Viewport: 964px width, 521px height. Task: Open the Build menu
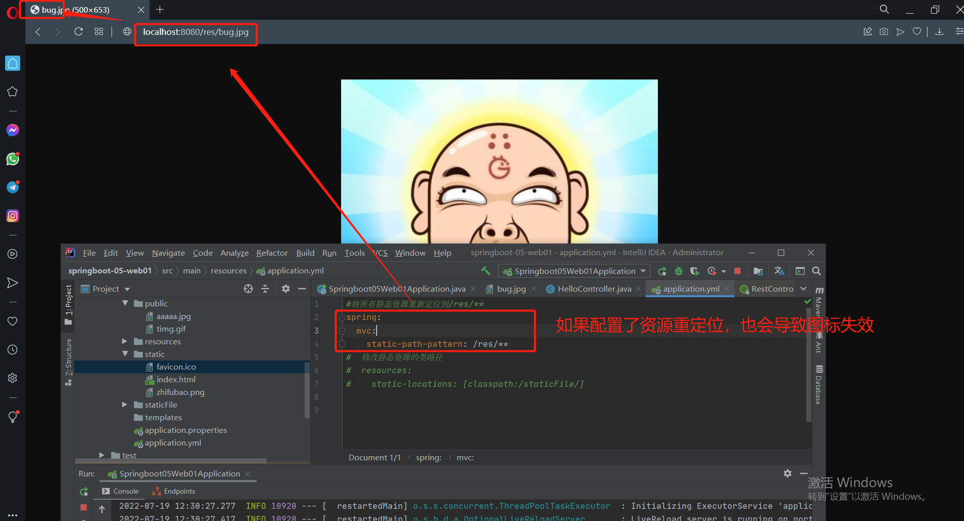[x=305, y=253]
